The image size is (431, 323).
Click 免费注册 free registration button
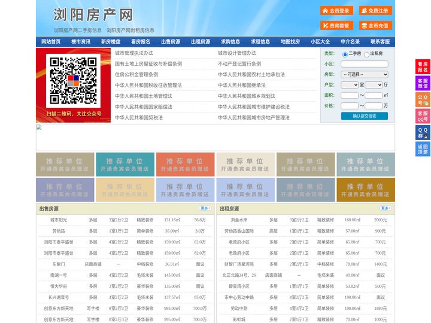(375, 11)
